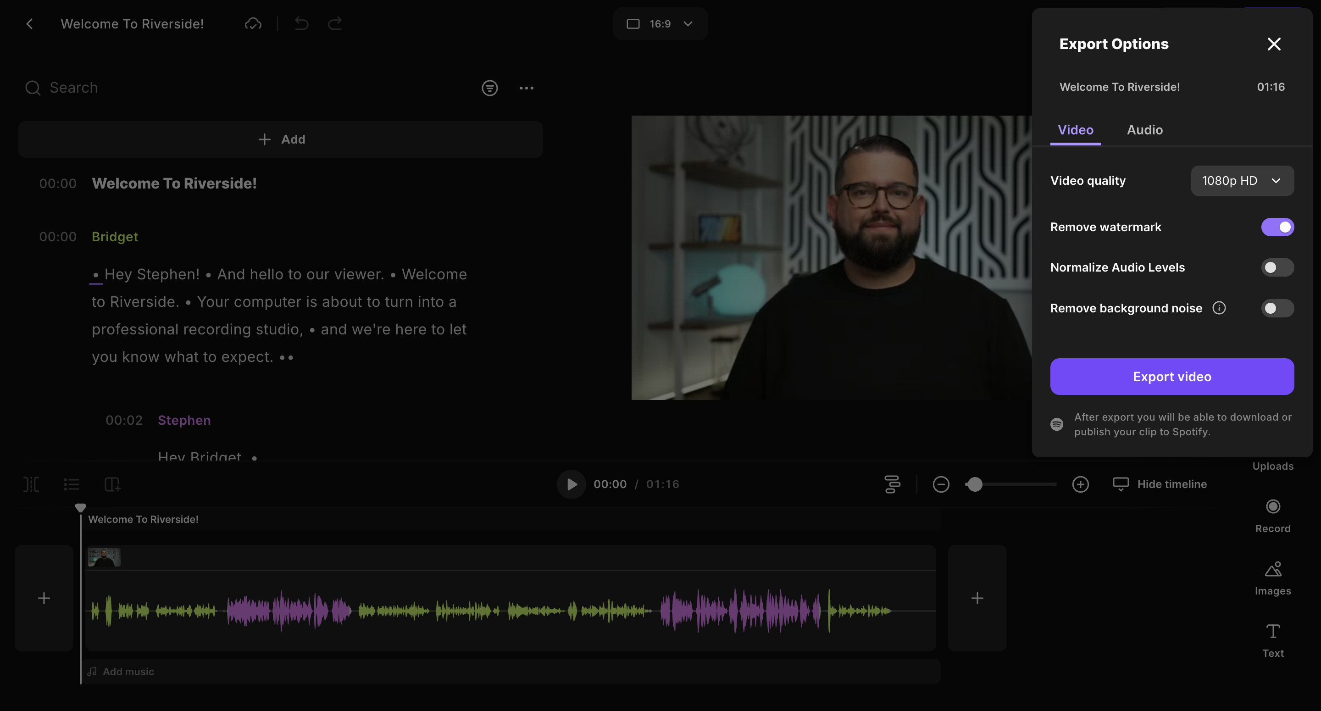The image size is (1321, 711).
Task: Open the Record tool in sidebar
Action: point(1273,507)
